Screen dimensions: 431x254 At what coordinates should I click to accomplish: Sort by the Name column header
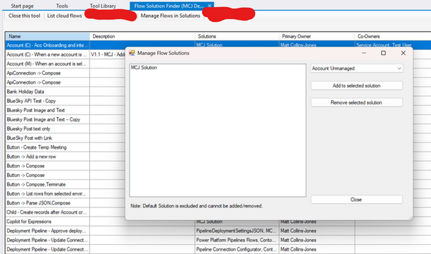(x=48, y=36)
